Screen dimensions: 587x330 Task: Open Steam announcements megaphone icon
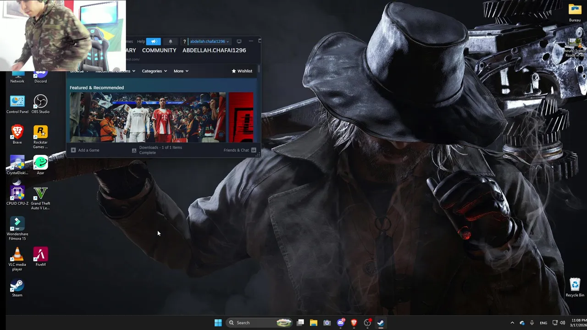[154, 41]
